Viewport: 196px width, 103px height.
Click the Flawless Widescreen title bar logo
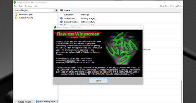pyautogui.click(x=15, y=2)
